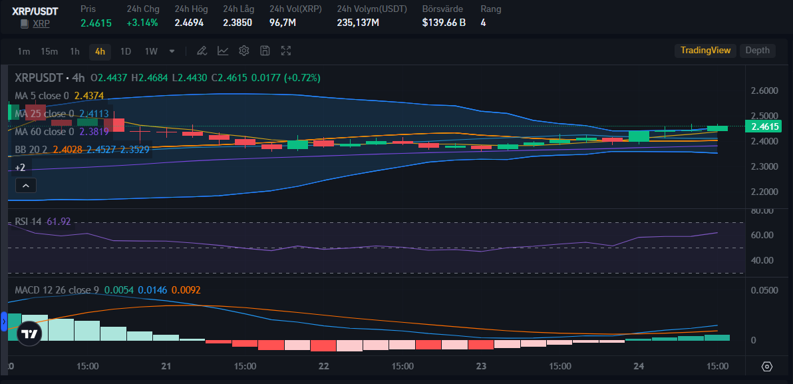
Task: Expand the blue side panel handle
Action: click(3, 321)
